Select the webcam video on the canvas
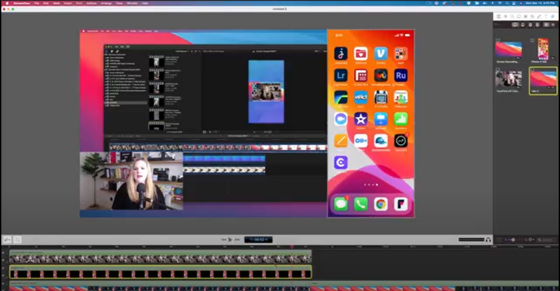 [x=131, y=181]
